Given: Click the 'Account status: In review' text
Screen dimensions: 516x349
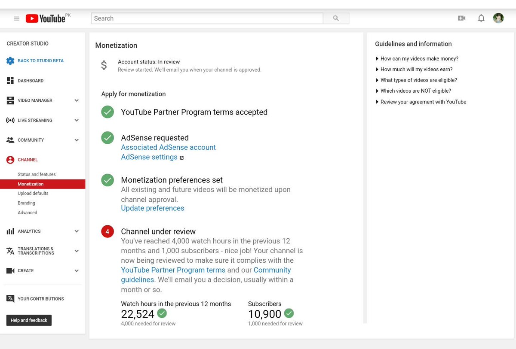Looking at the screenshot, I should [x=149, y=62].
